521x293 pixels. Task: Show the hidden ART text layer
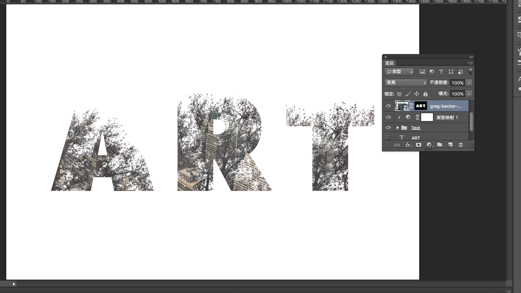pyautogui.click(x=388, y=138)
